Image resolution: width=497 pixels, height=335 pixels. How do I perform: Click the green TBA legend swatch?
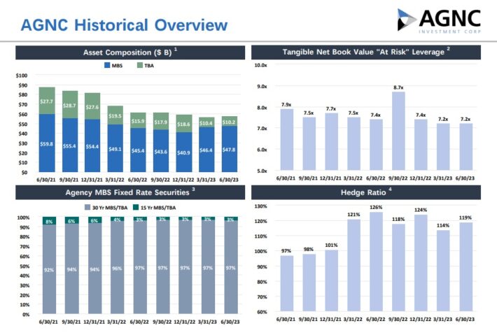coord(140,65)
